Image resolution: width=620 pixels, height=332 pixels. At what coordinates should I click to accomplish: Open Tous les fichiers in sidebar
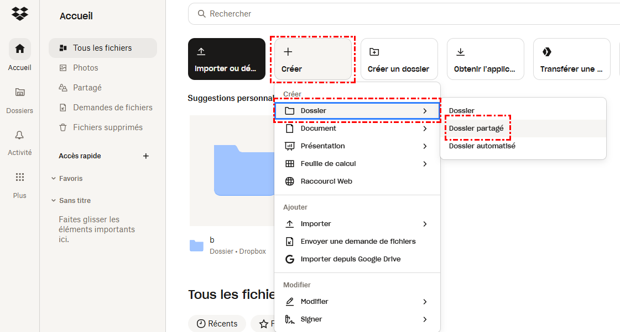[103, 48]
